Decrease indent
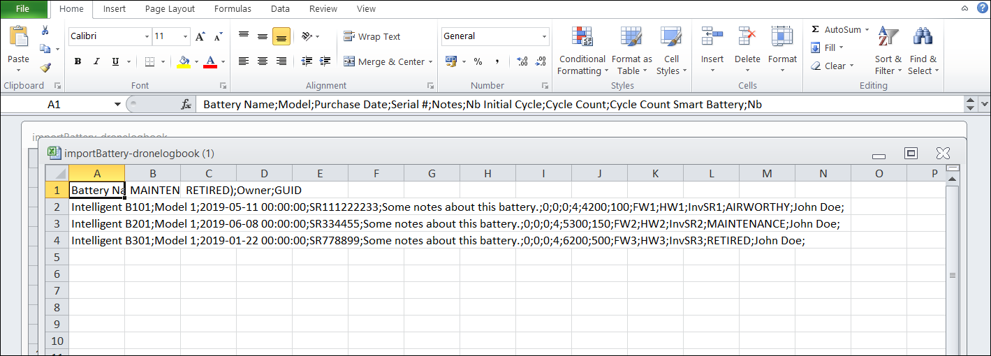991x356 pixels. click(x=307, y=61)
